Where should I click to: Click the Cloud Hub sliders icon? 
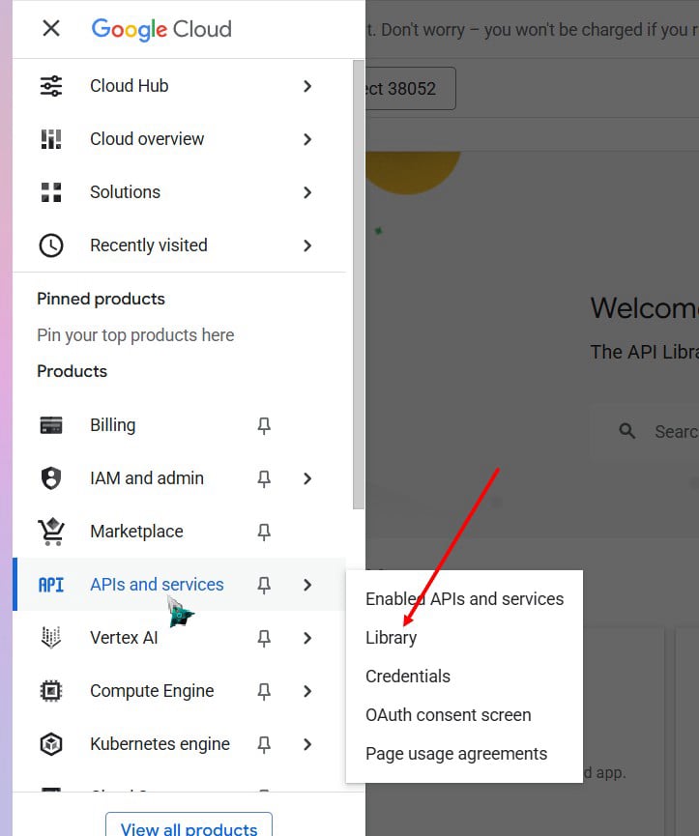(x=51, y=86)
